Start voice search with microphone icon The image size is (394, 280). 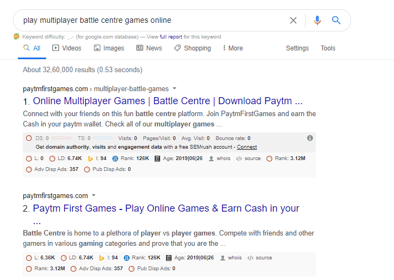click(317, 20)
